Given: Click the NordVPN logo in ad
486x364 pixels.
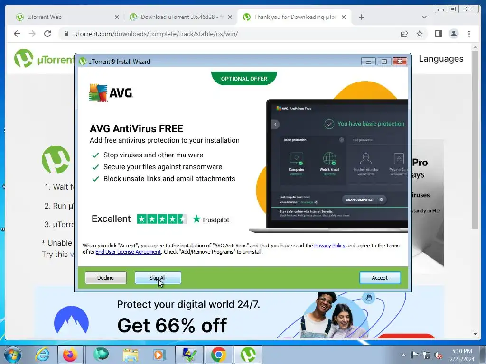Looking at the screenshot, I should pyautogui.click(x=71, y=320).
